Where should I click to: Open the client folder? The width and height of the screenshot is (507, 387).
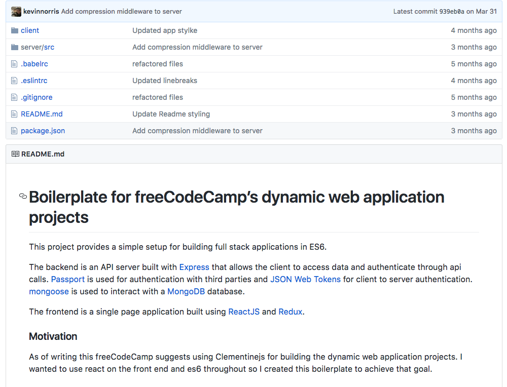[x=30, y=30]
